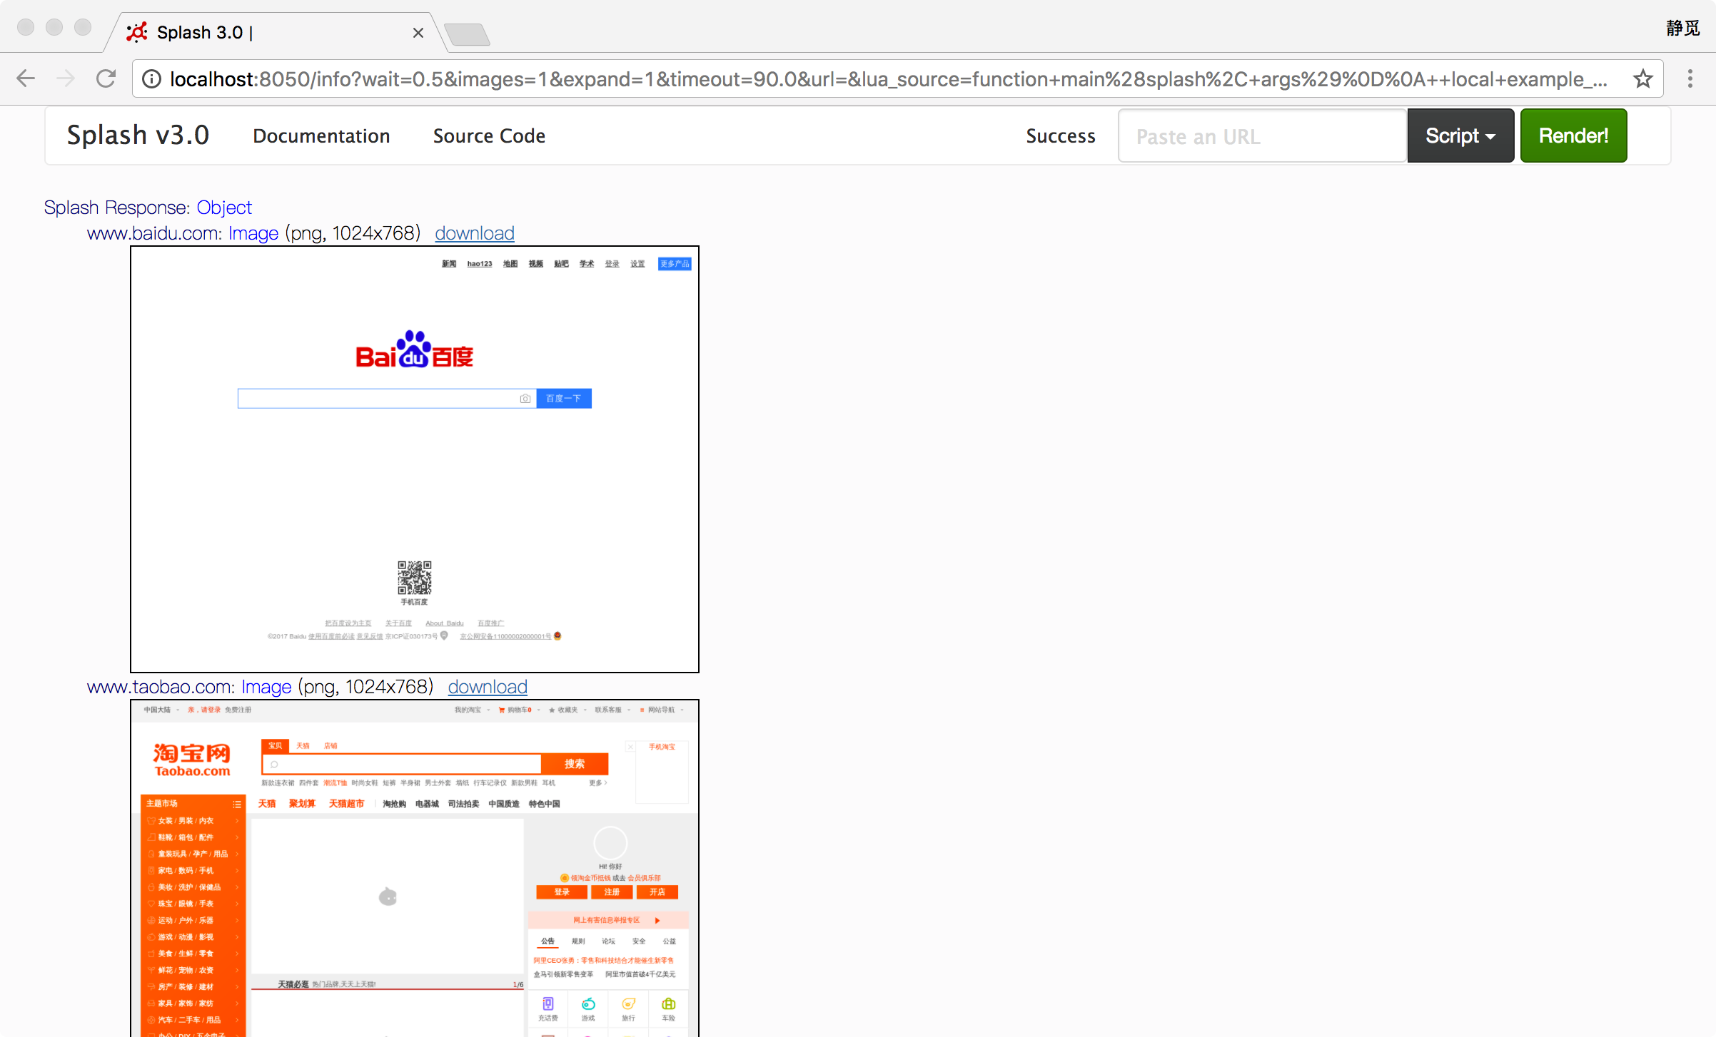Open the Source Code nav link
The image size is (1716, 1037).
pos(489,136)
